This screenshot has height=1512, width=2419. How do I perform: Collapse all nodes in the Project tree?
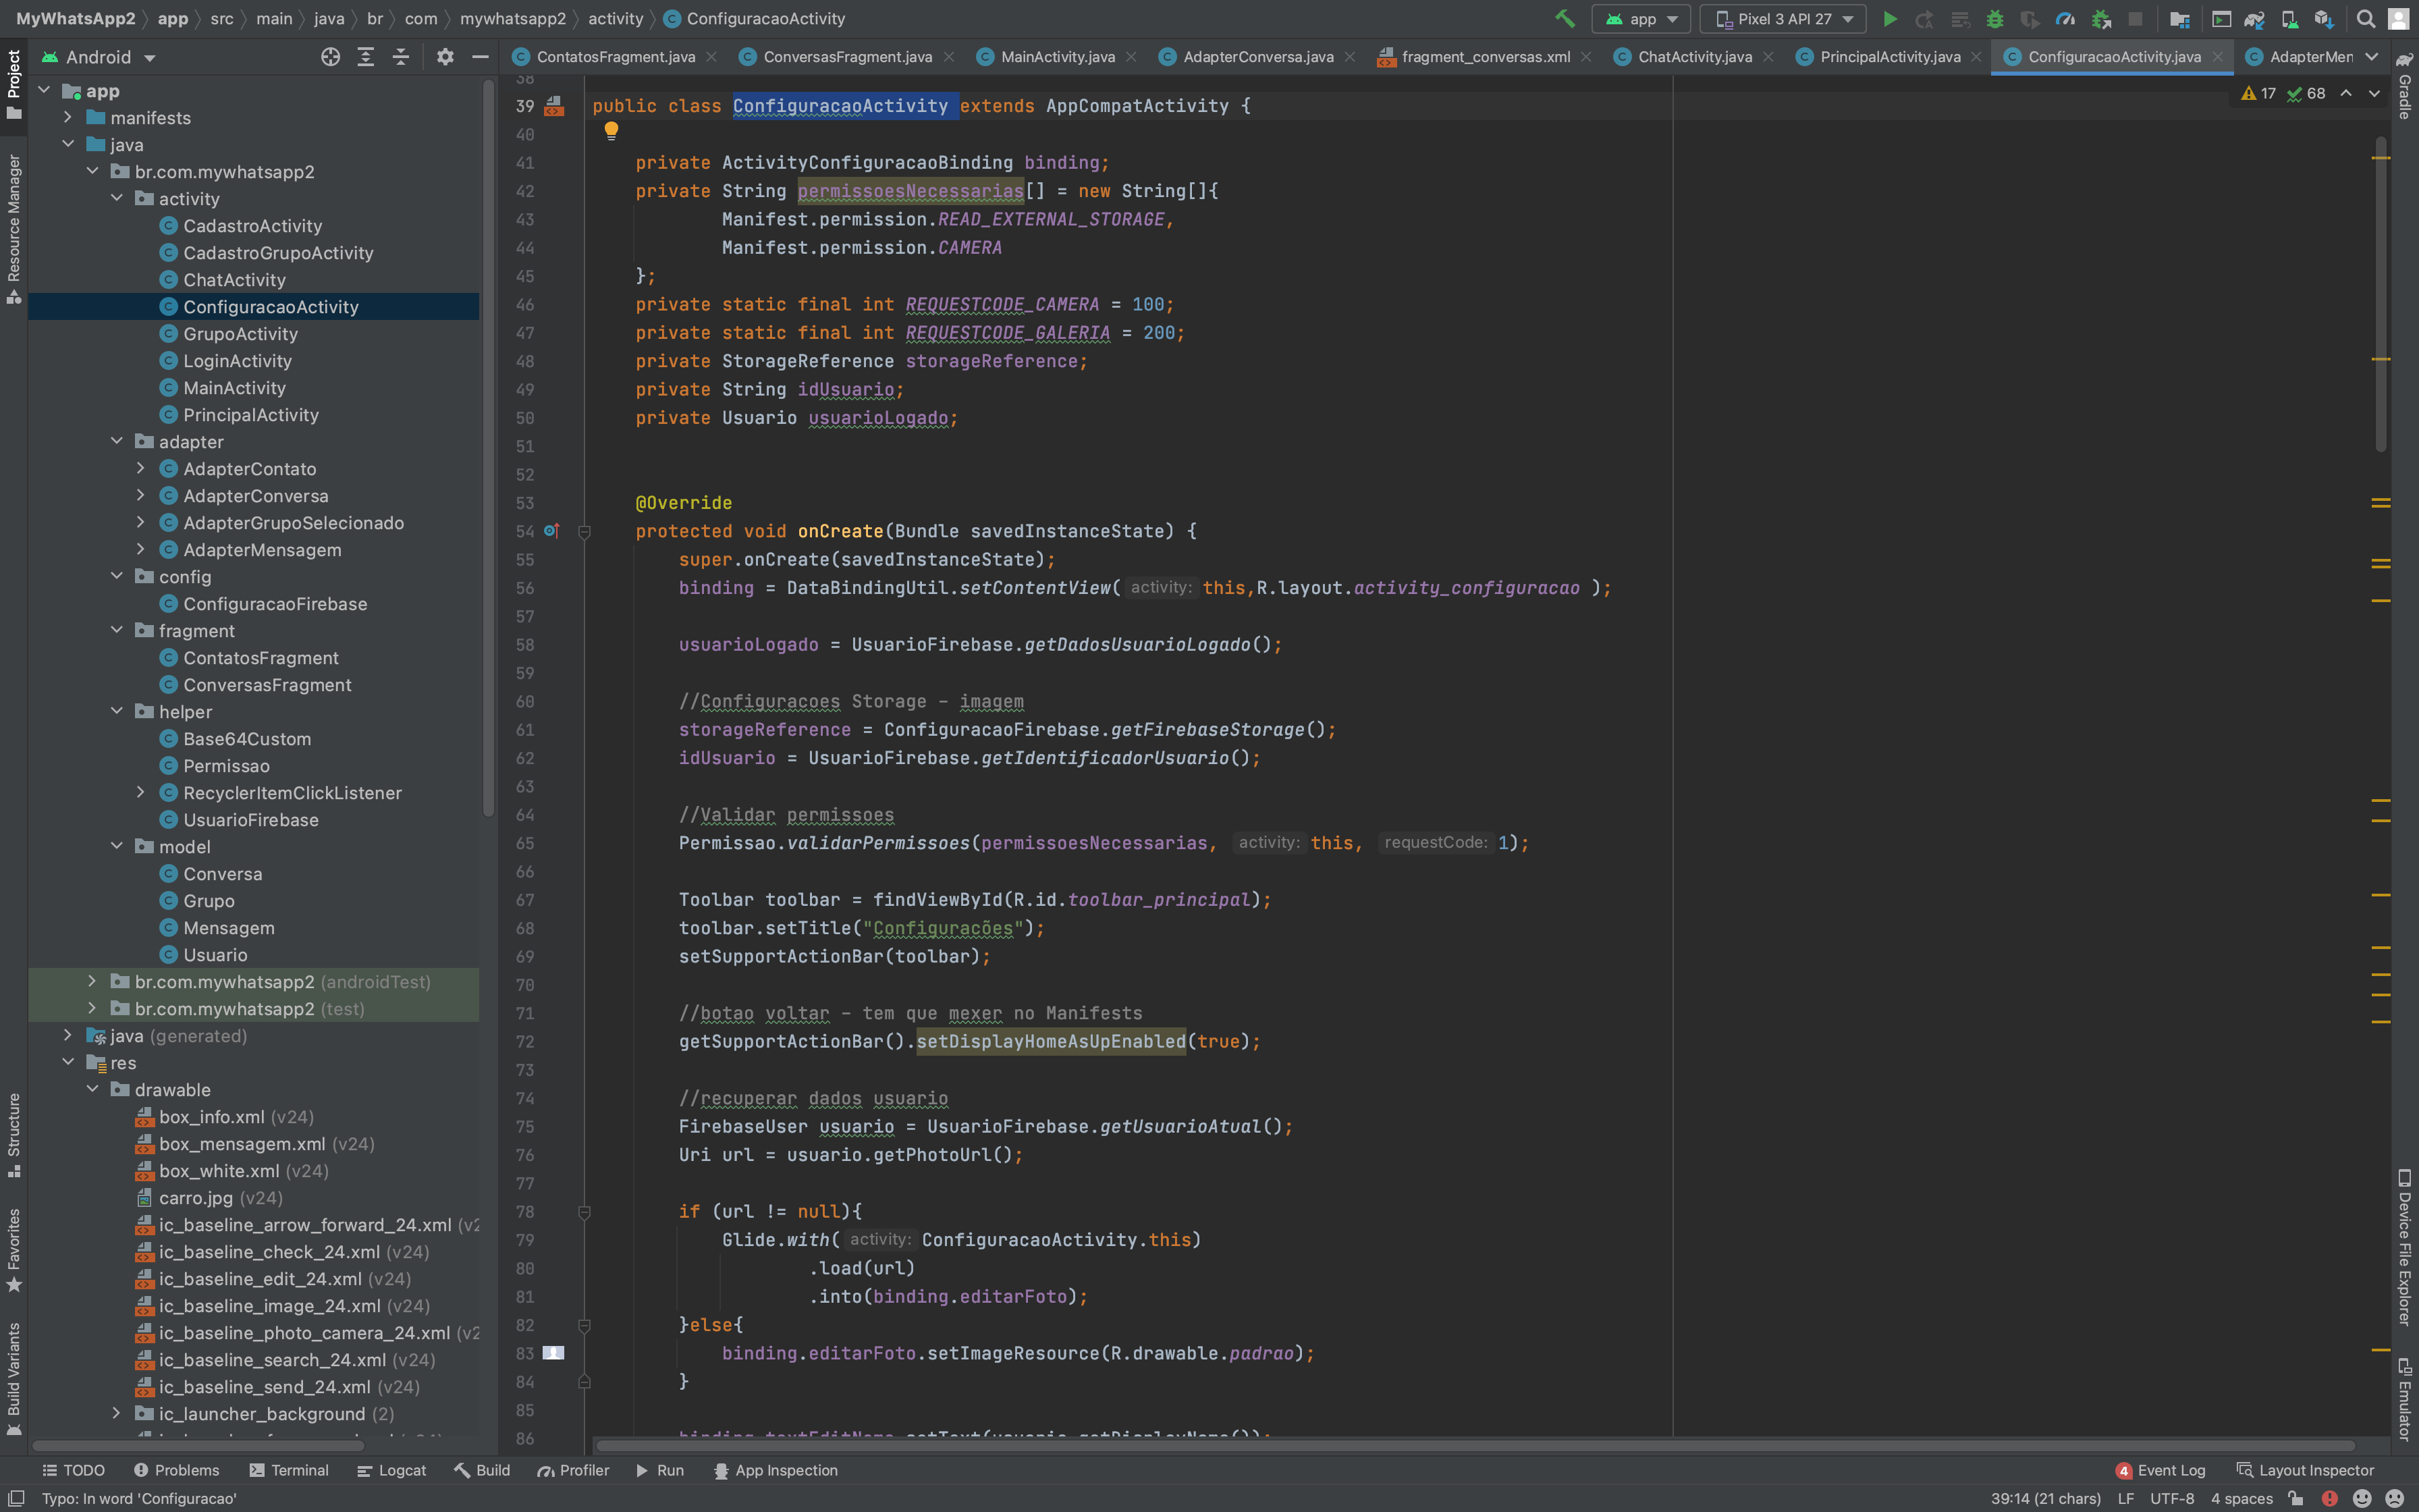pyautogui.click(x=401, y=57)
